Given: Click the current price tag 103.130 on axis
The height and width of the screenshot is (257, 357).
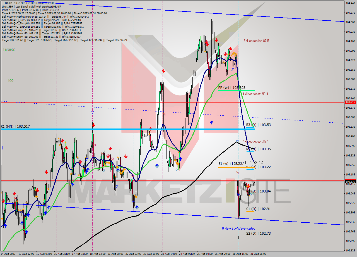Looking at the screenshot, I should click(350, 182).
